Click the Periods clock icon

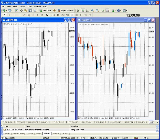[119, 10]
